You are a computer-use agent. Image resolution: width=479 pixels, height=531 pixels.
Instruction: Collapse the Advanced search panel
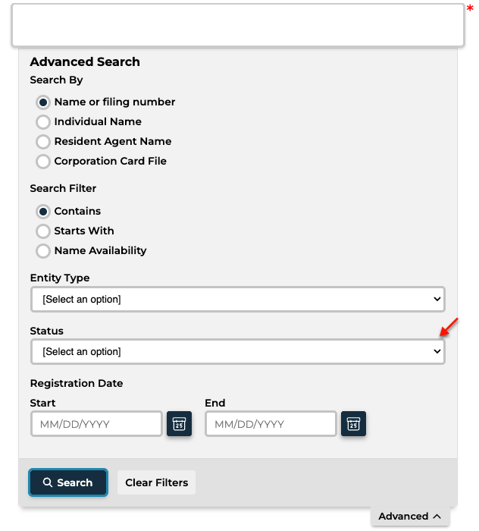(x=410, y=516)
